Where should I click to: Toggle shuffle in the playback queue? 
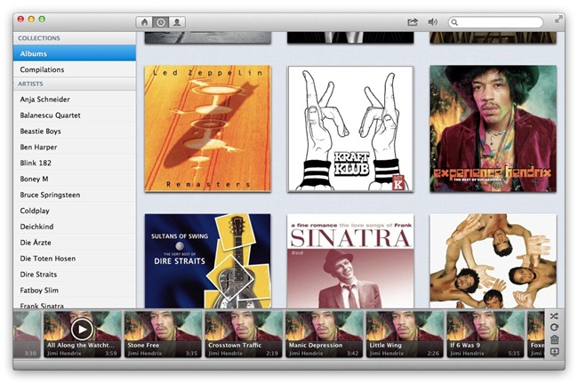tap(554, 316)
